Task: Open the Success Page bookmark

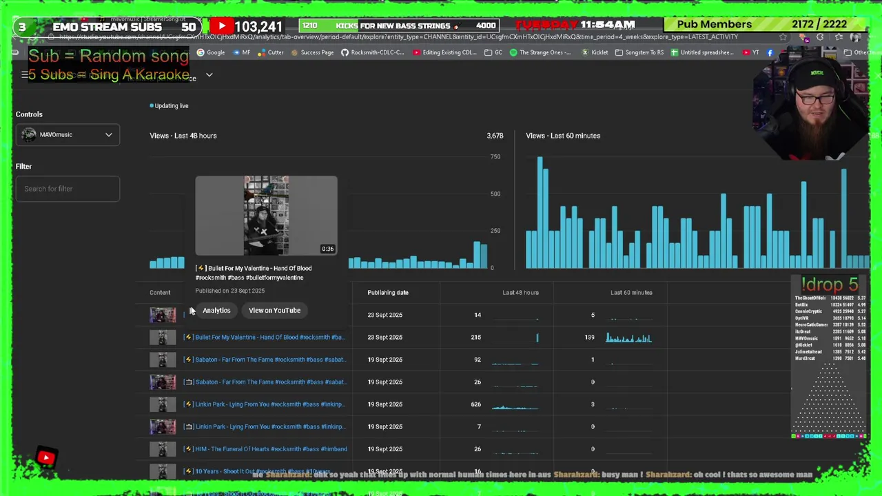Action: (312, 52)
